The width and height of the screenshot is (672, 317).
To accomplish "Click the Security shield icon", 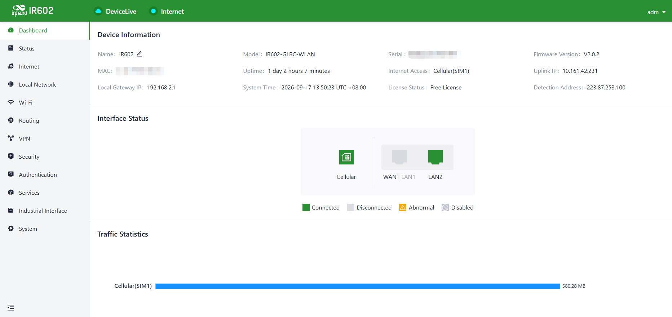I will pos(11,157).
